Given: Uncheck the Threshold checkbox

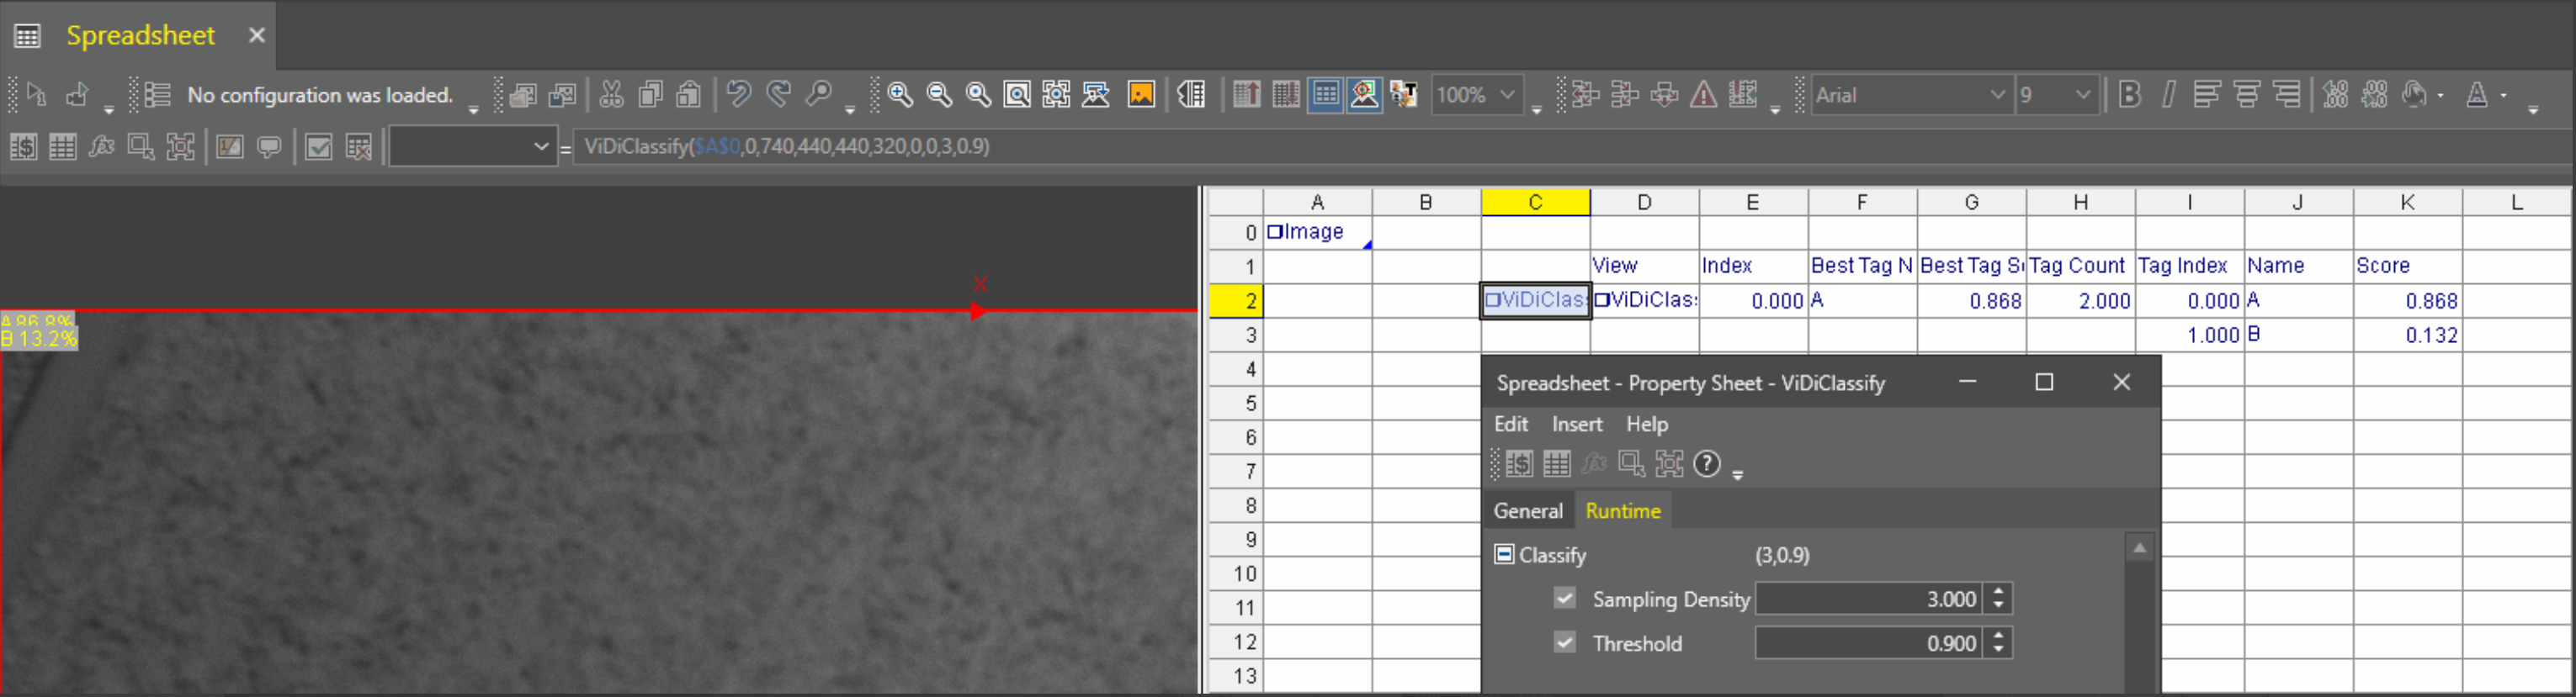Looking at the screenshot, I should pyautogui.click(x=1564, y=642).
